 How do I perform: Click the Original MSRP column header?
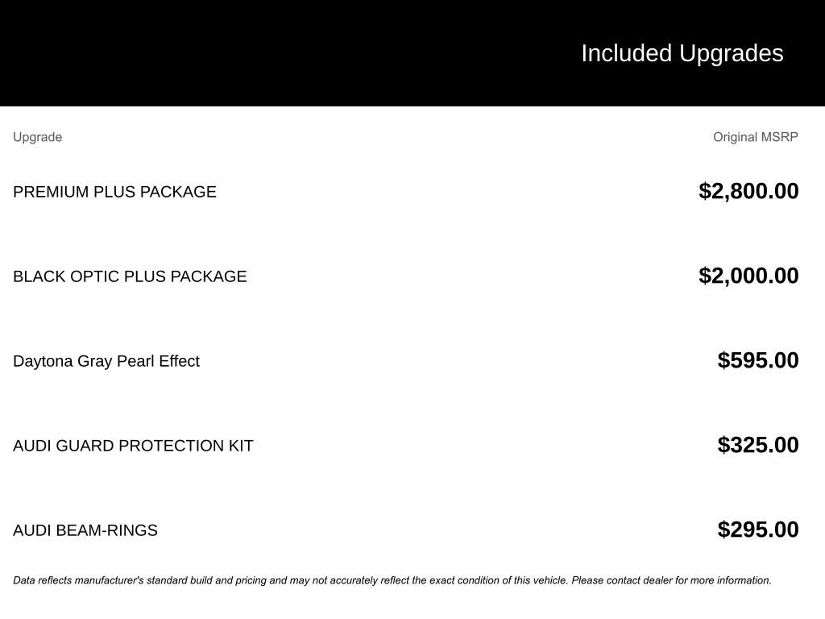755,137
